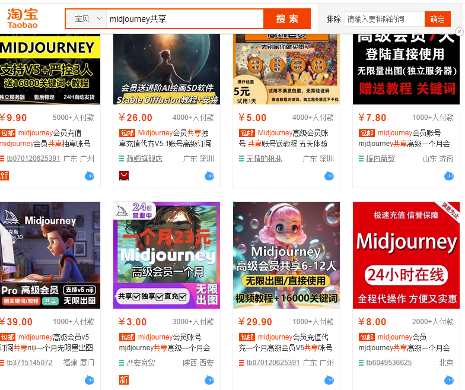The image size is (465, 390).
Task: Click the Taobao logo
Action: click(23, 18)
